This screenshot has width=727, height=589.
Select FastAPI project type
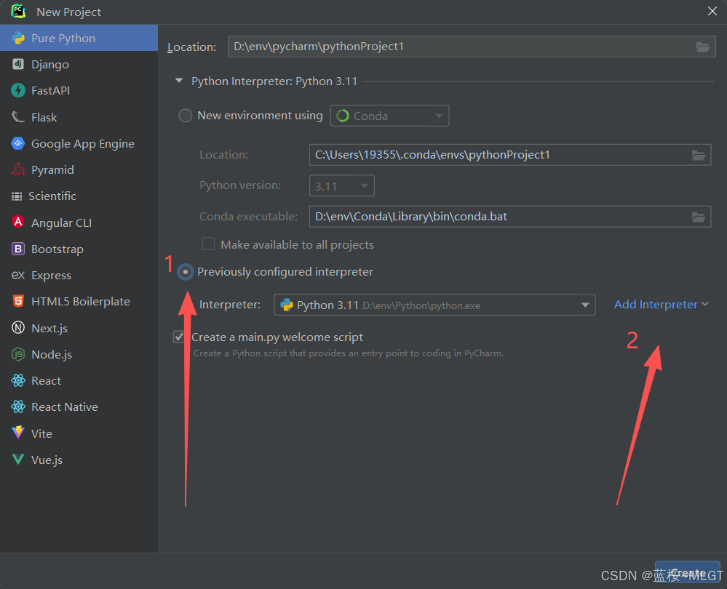tap(79, 90)
